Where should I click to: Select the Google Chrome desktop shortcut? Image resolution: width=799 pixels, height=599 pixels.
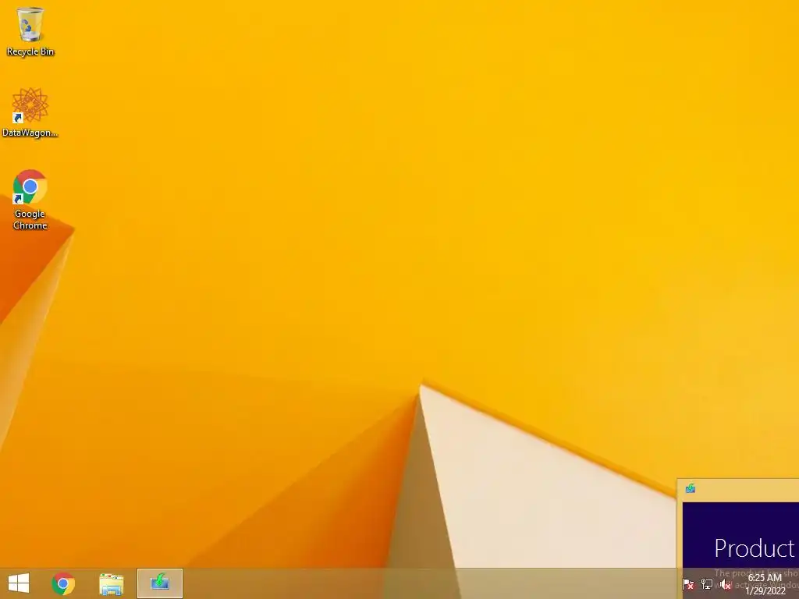(x=30, y=199)
